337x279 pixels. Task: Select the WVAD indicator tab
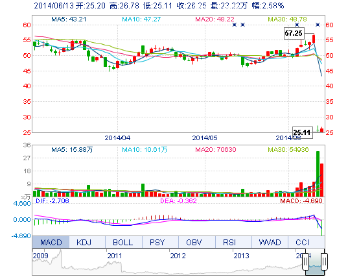point(270,242)
